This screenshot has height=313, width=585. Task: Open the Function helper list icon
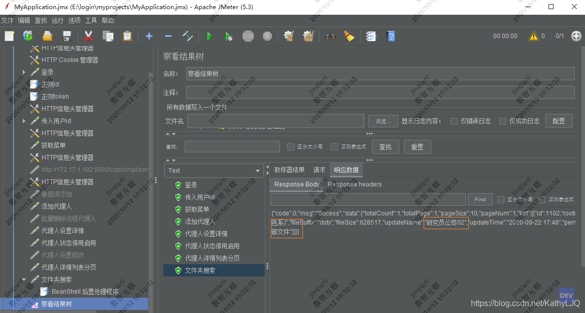click(371, 36)
